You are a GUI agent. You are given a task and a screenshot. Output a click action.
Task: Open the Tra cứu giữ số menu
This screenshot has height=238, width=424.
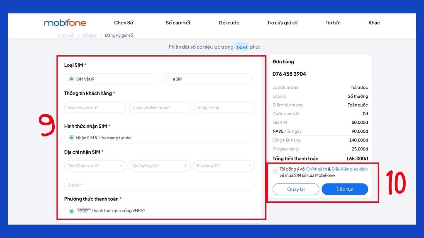(282, 23)
